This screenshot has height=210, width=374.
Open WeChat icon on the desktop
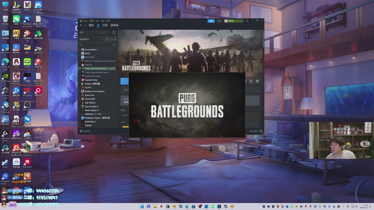(x=16, y=21)
